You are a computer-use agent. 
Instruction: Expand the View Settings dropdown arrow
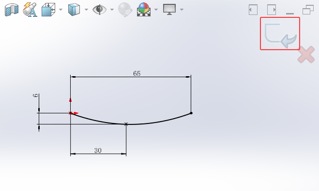pos(182,10)
